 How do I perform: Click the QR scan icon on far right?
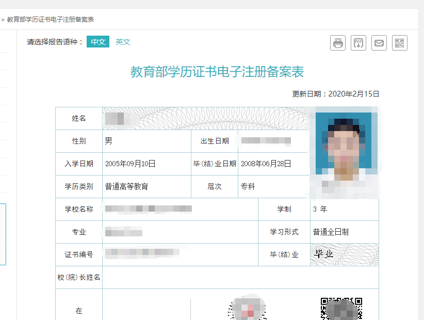pyautogui.click(x=400, y=43)
